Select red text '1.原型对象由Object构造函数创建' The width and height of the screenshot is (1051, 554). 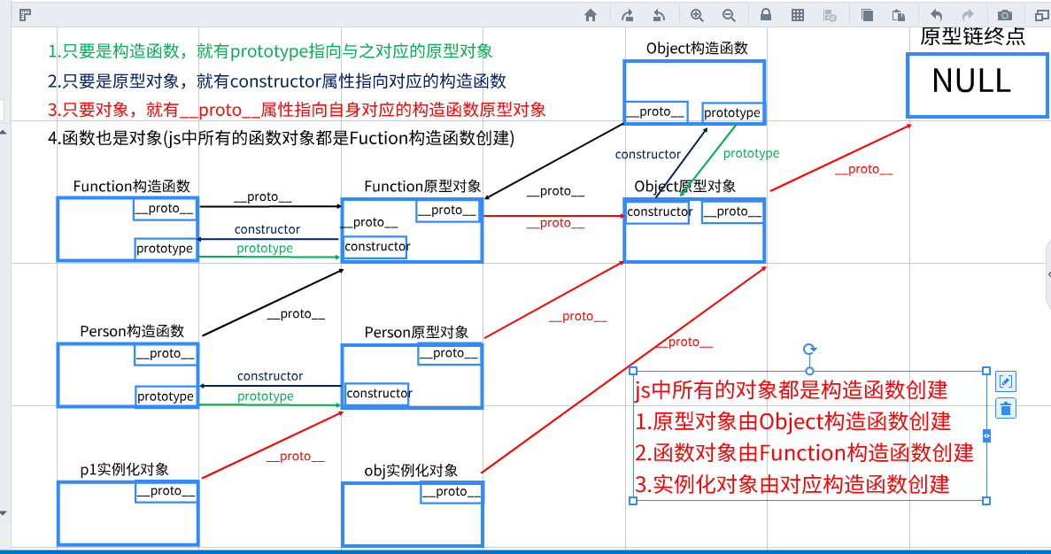click(x=793, y=421)
